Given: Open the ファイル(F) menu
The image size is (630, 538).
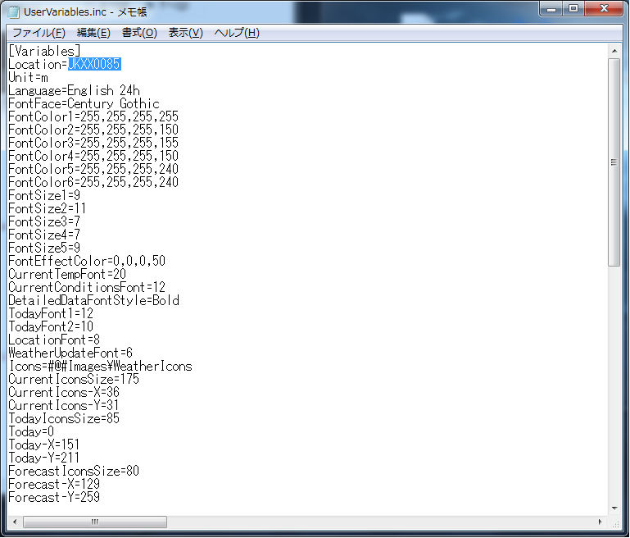Looking at the screenshot, I should click(x=39, y=33).
